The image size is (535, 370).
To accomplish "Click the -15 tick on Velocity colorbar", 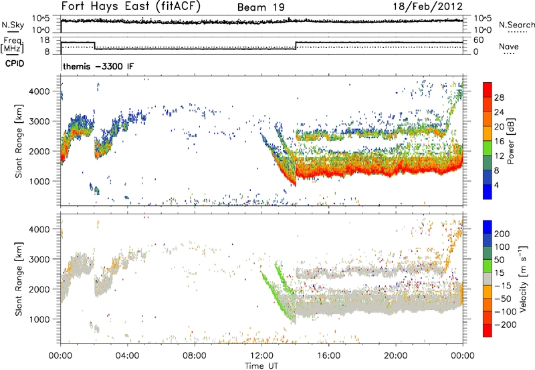I will pos(503,286).
